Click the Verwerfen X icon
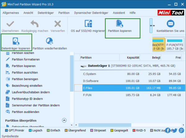 point(58,24)
